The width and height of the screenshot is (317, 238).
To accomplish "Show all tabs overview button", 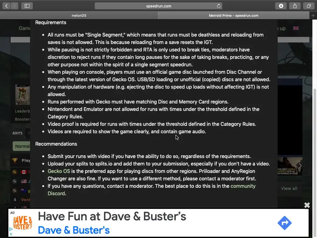I will pos(309,6).
